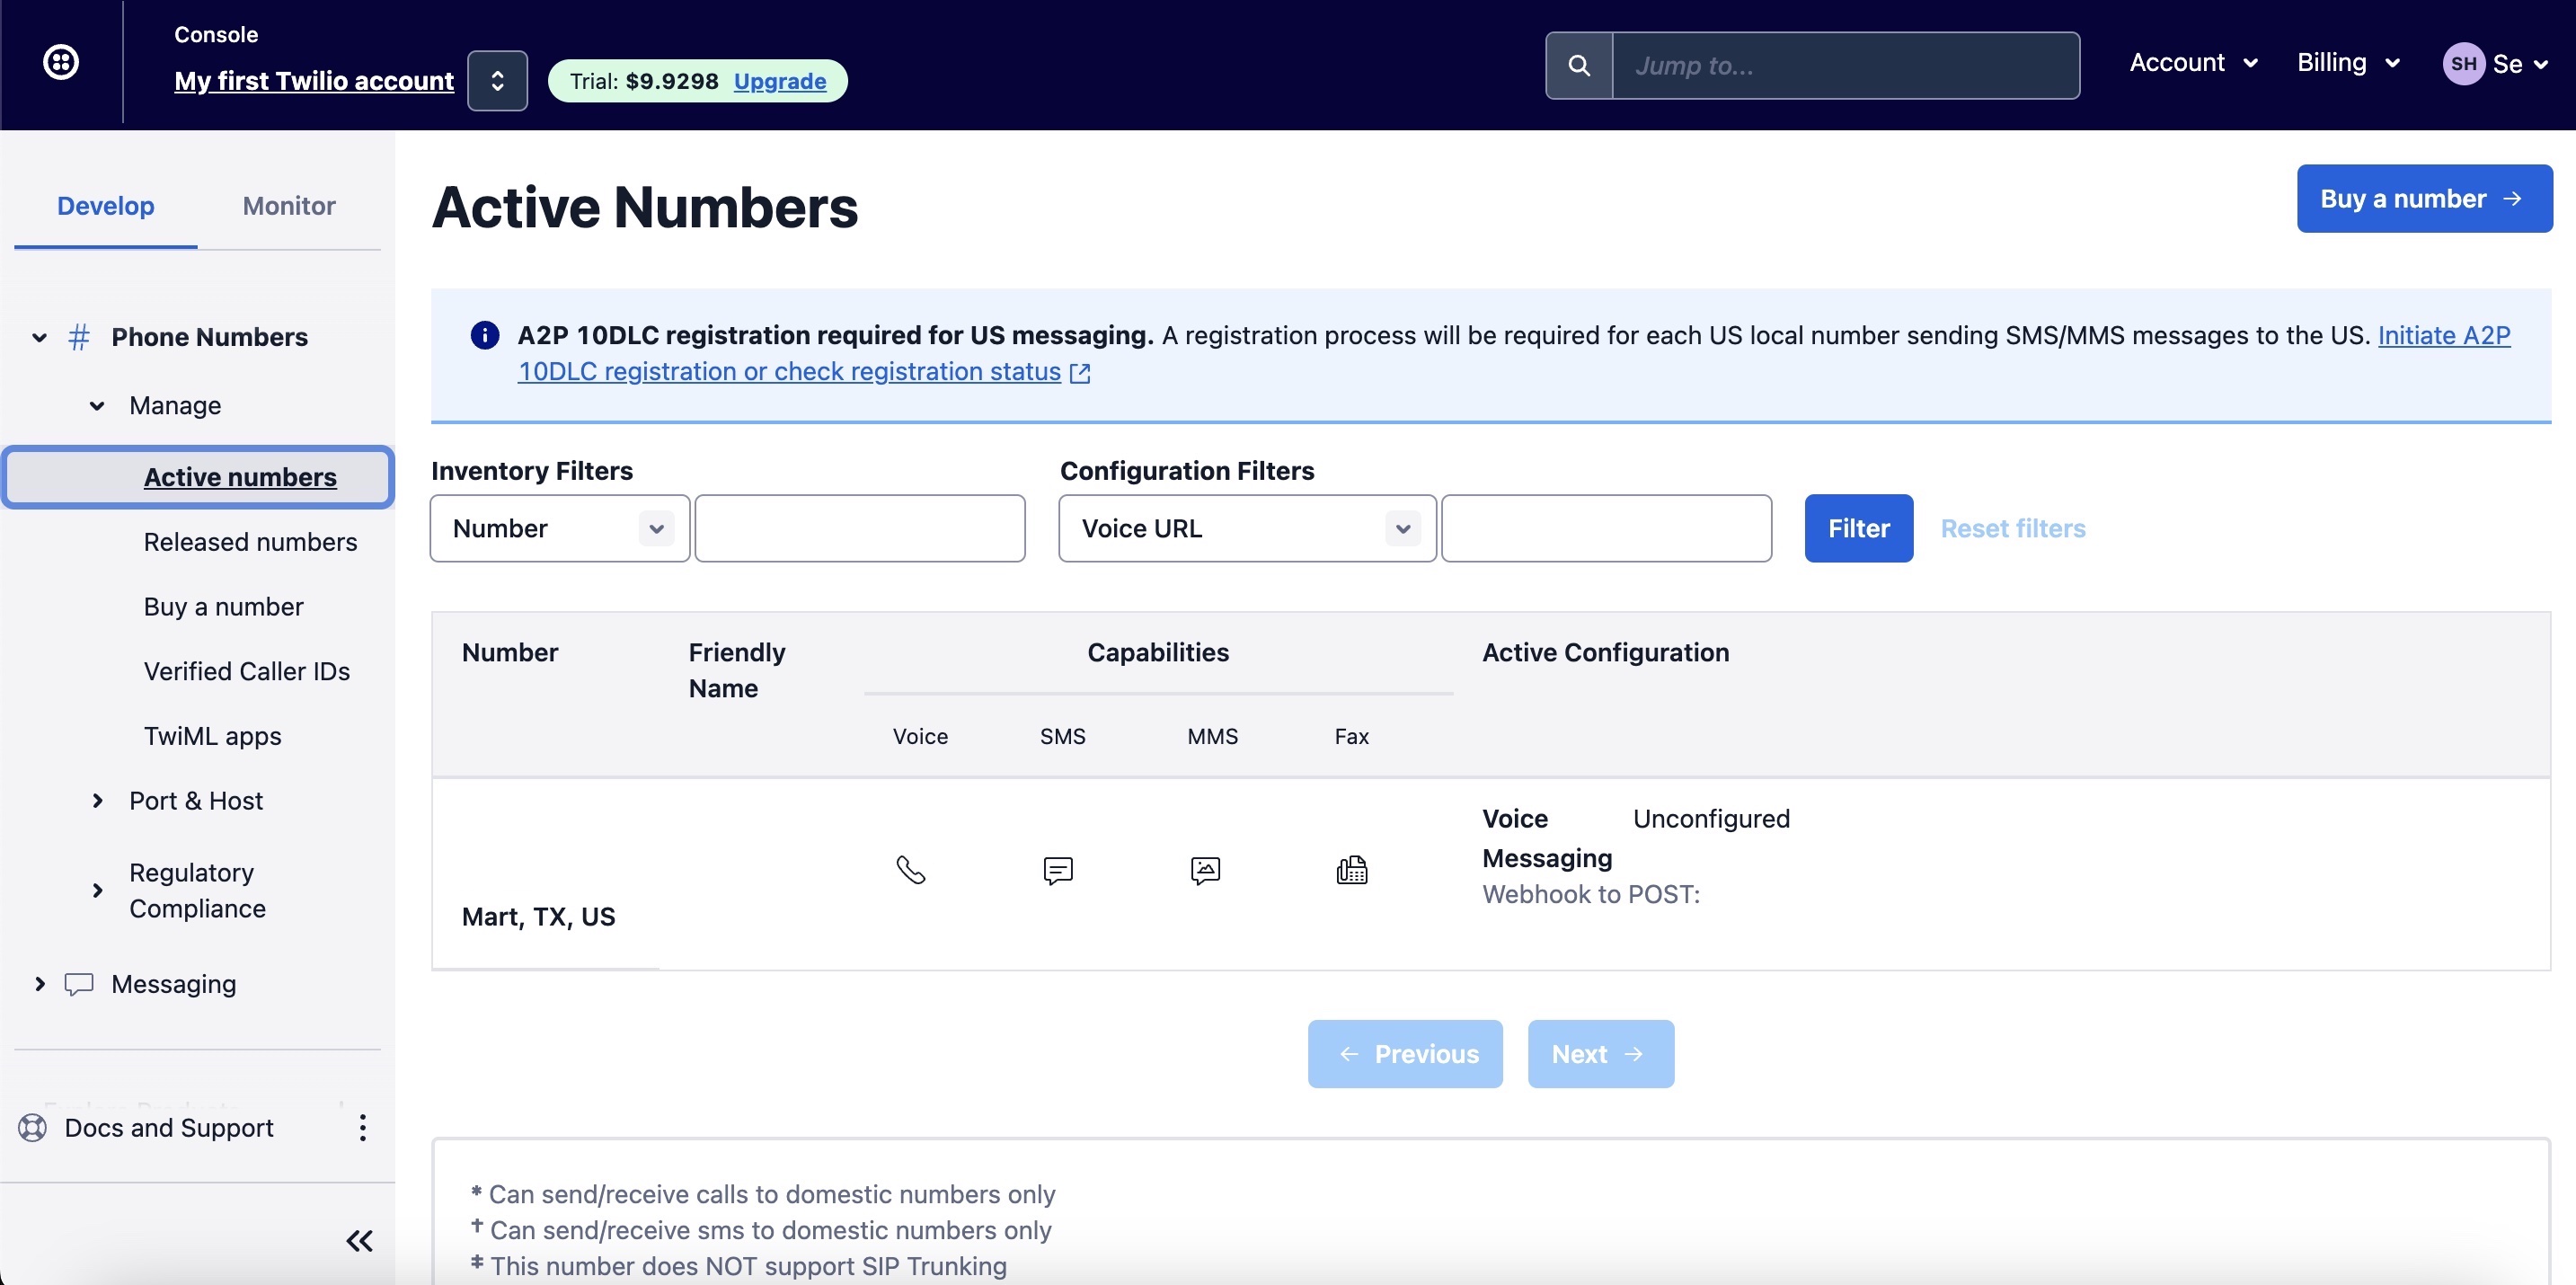Click the Previous page button
Viewport: 2576px width, 1285px height.
(1405, 1054)
